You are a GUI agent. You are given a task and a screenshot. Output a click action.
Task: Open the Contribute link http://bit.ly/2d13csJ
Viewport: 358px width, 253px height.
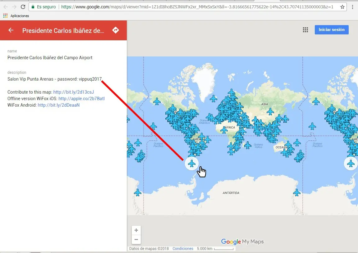(x=74, y=92)
